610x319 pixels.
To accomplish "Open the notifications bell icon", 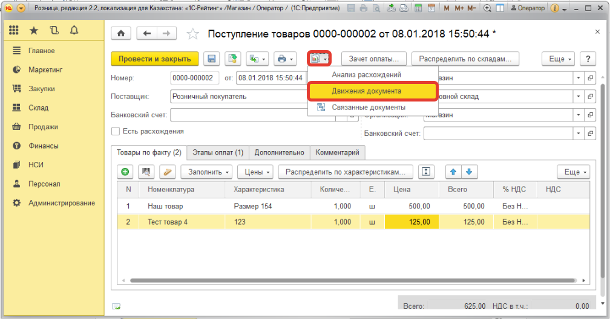I will click(74, 30).
